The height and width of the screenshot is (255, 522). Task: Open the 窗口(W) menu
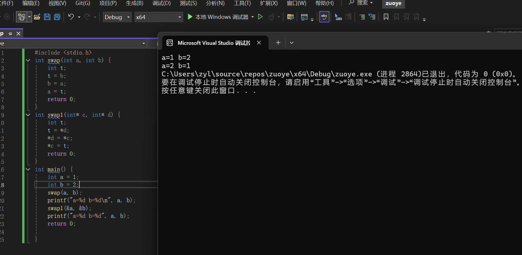coord(296,3)
